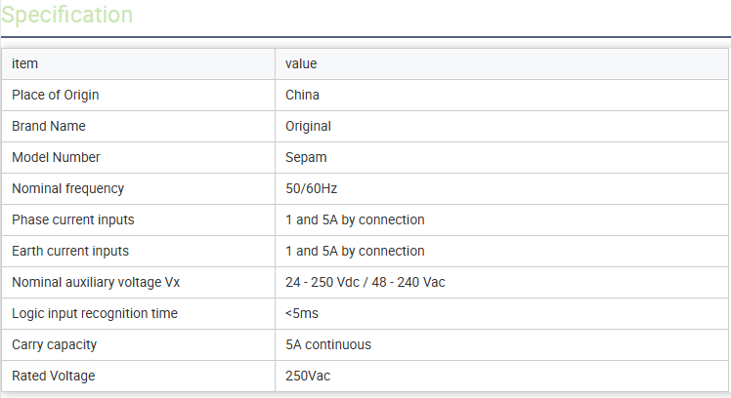This screenshot has width=731, height=398.
Task: Click the Earth current inputs label
Action: point(70,251)
